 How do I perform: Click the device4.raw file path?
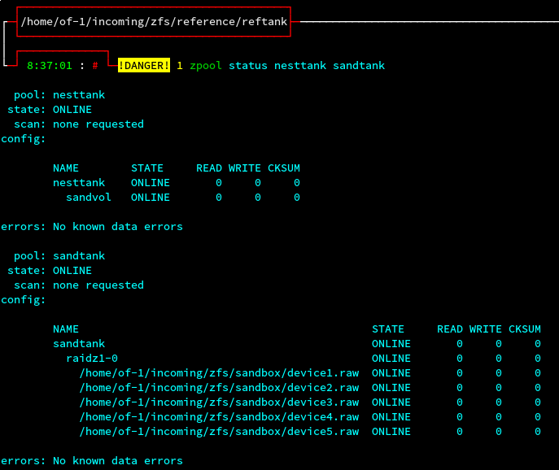click(x=219, y=417)
